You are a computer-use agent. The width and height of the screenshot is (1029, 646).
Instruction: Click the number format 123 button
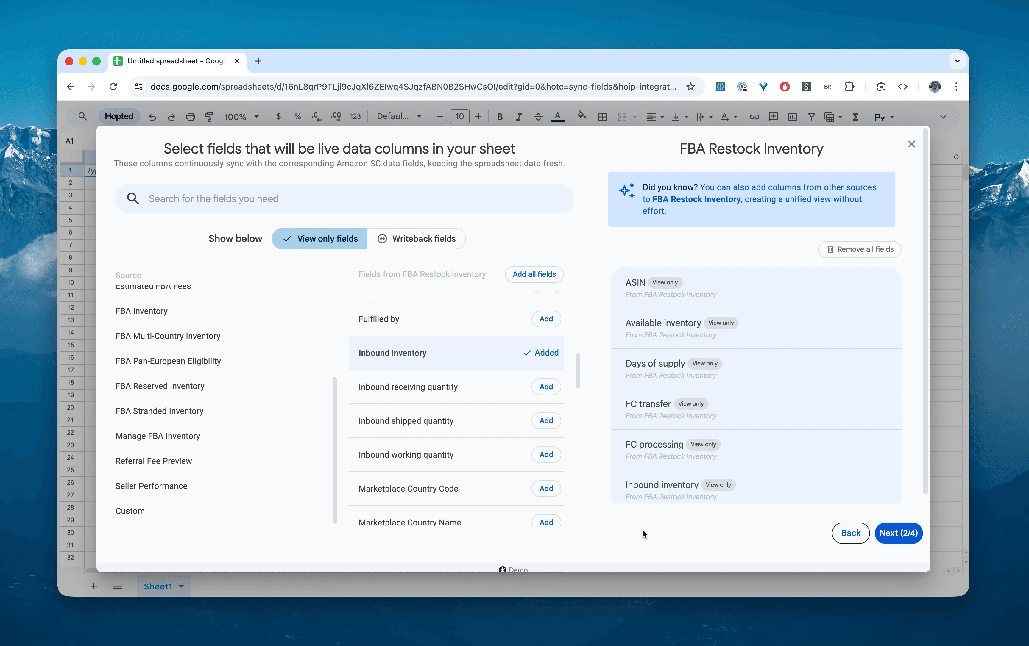pos(355,117)
